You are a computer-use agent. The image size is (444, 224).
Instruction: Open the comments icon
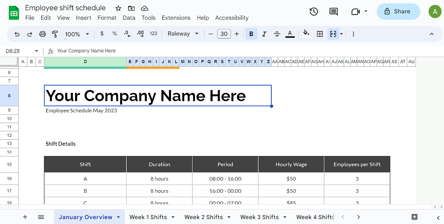point(333,12)
